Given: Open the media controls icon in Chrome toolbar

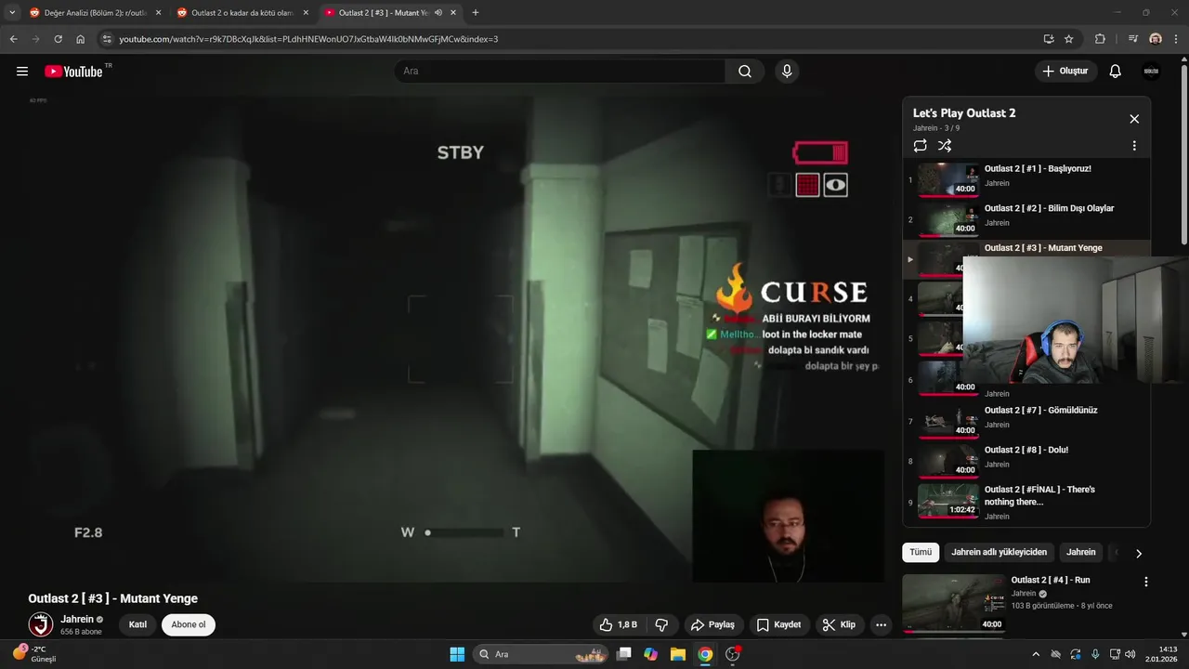Looking at the screenshot, I should 1133,39.
